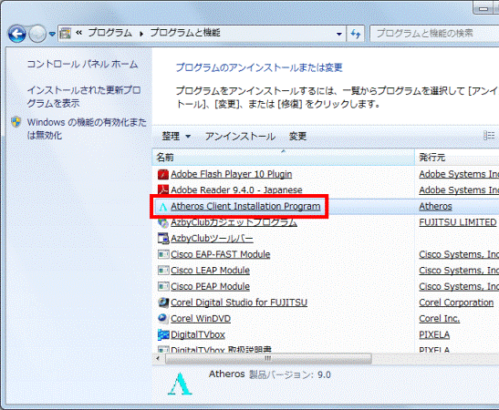Viewport: 499px width, 410px height.
Task: Click the AzbyClubツールバー icon
Action: coord(163,239)
